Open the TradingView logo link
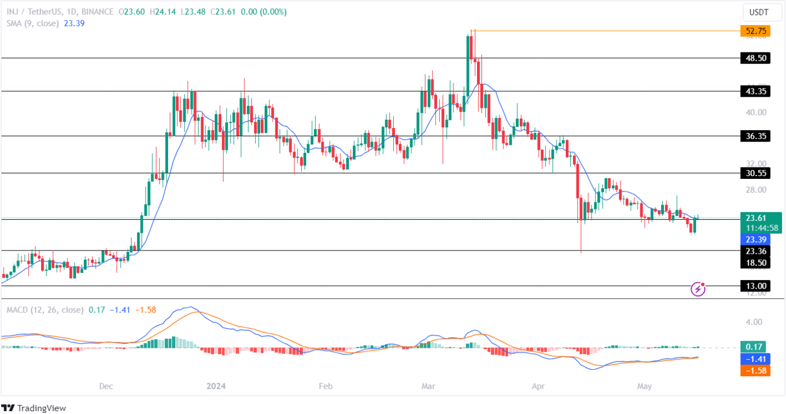This screenshot has height=414, width=786. pyautogui.click(x=34, y=408)
